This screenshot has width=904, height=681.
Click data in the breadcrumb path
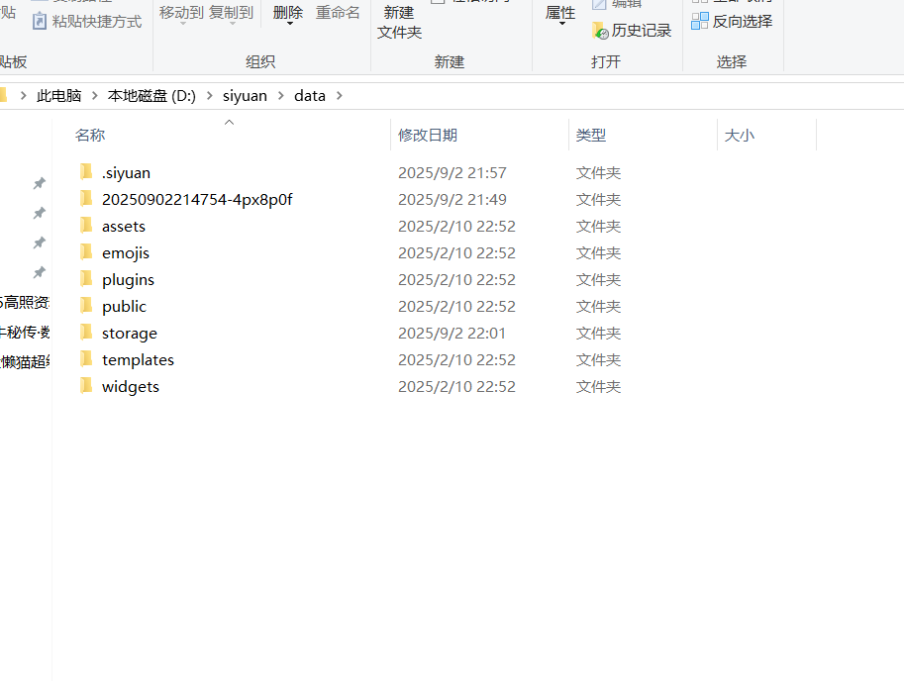(x=310, y=96)
